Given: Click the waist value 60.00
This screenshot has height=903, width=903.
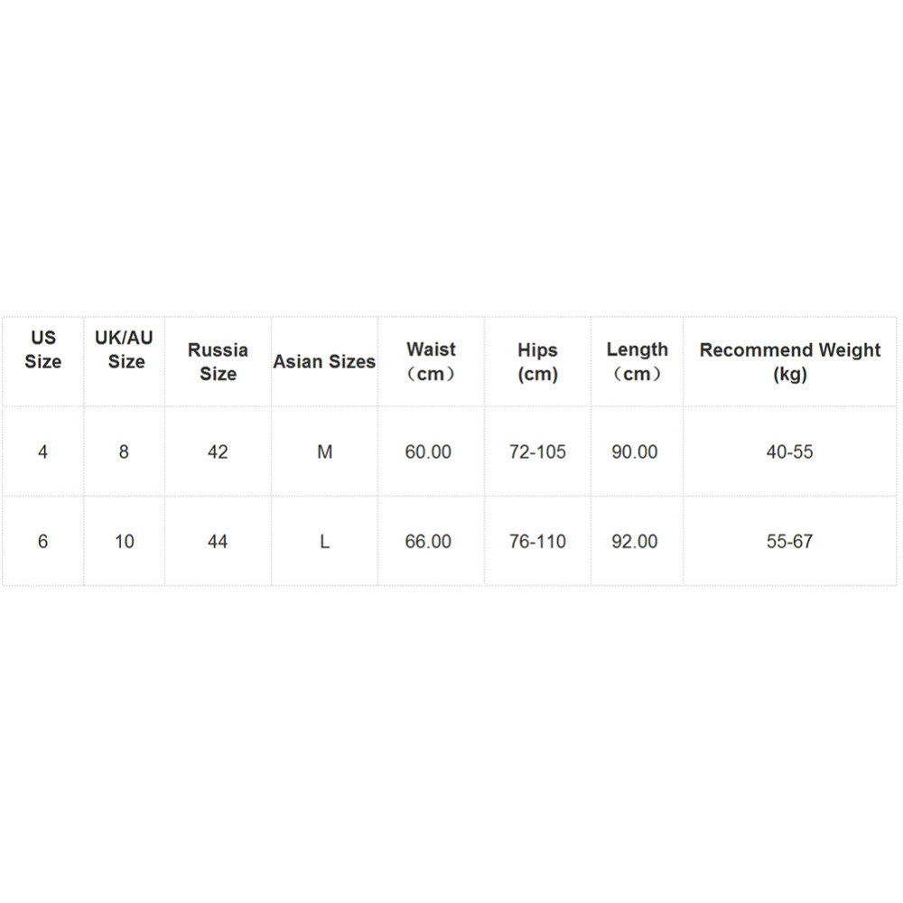Looking at the screenshot, I should pyautogui.click(x=428, y=451).
